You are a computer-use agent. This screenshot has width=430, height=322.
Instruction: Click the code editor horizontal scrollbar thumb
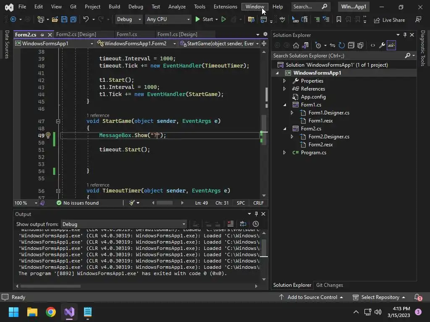tap(165, 203)
